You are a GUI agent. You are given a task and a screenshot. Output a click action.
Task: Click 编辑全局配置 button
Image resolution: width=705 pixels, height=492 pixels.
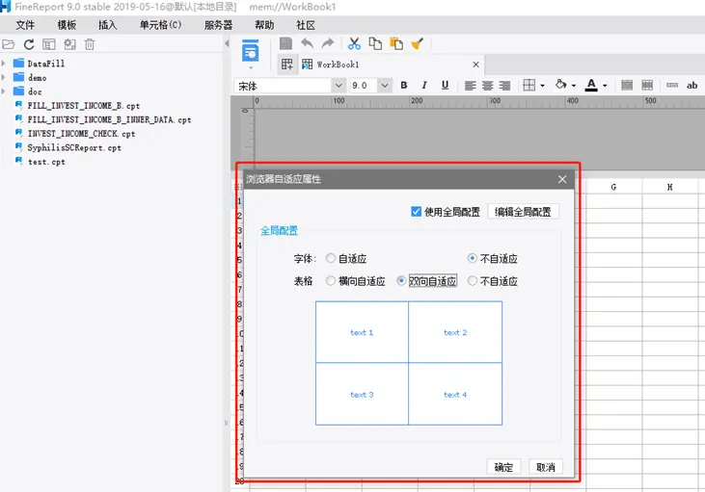click(x=523, y=212)
